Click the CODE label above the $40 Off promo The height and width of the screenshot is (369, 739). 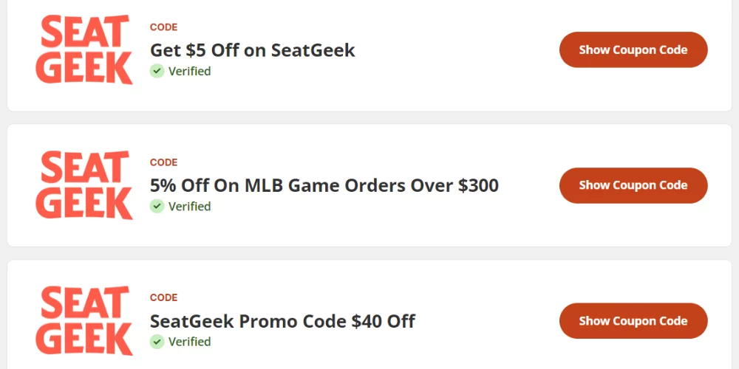(x=163, y=297)
